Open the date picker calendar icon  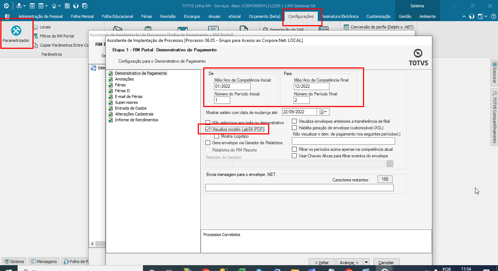point(322,112)
